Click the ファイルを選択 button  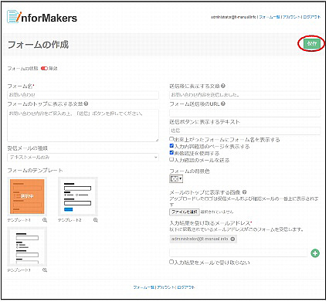pos(185,212)
